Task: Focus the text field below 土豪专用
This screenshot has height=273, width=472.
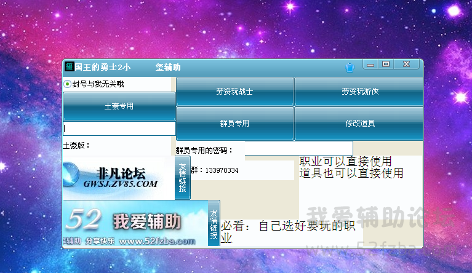Action: tap(119, 129)
